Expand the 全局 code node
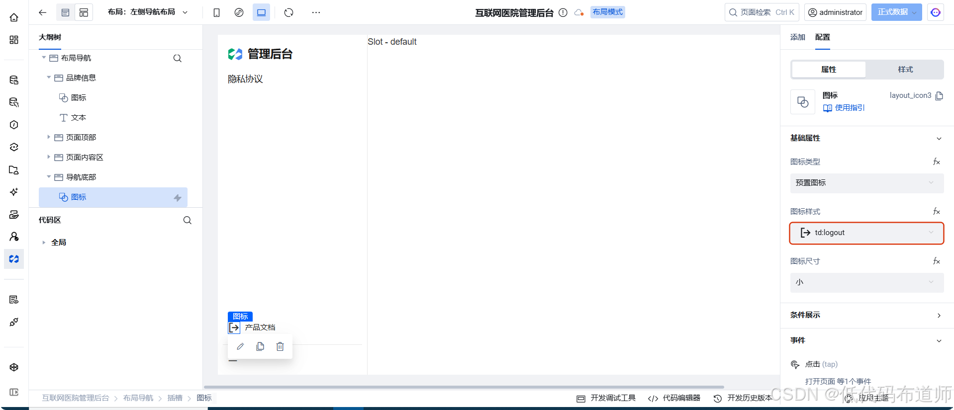 pyautogui.click(x=44, y=243)
